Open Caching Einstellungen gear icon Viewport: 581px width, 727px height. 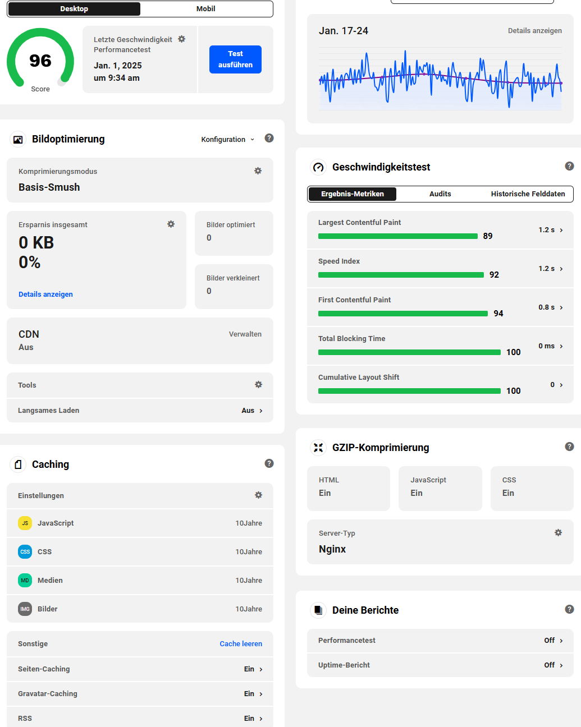[258, 495]
